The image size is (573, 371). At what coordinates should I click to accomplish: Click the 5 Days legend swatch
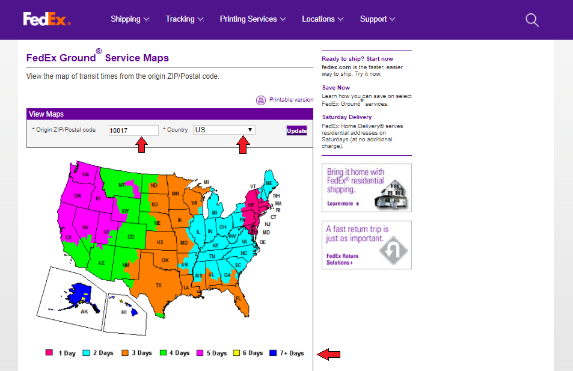click(x=200, y=353)
